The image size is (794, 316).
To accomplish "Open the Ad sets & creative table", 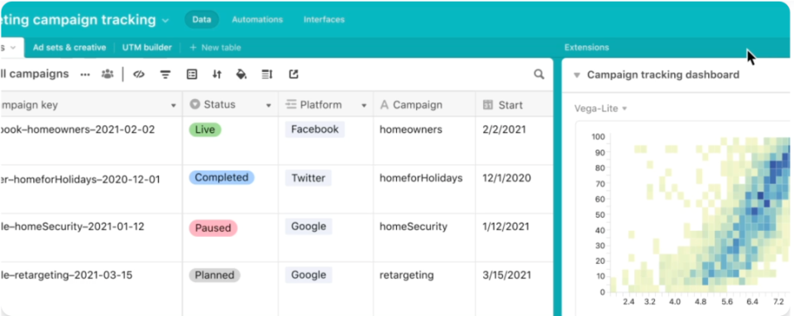I will click(x=69, y=48).
